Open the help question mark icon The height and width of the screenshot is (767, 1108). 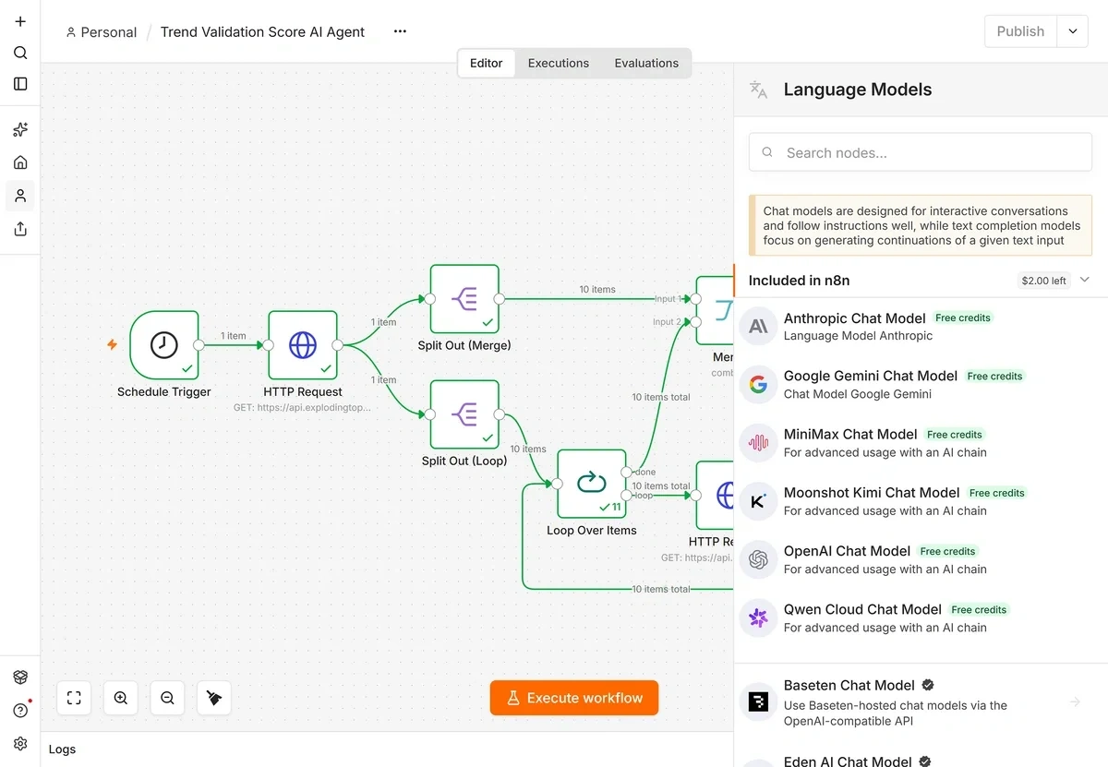point(20,710)
